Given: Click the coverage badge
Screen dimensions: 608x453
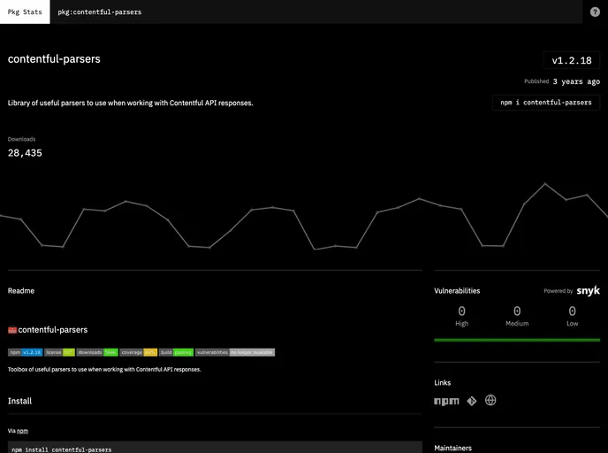Looking at the screenshot, I should 139,352.
